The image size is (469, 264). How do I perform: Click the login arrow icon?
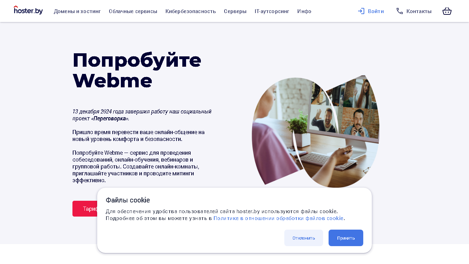click(x=361, y=11)
